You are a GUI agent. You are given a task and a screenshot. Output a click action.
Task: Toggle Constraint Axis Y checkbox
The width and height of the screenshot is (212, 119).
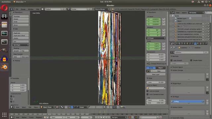click(x=11, y=99)
